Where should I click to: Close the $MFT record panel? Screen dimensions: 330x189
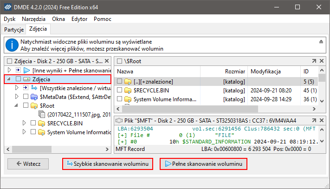[x=321, y=121]
